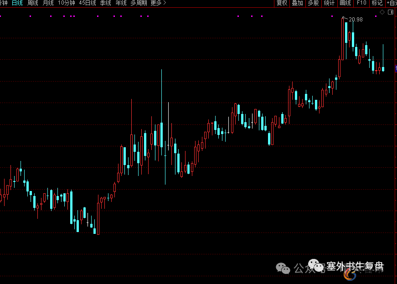This screenshot has height=284, width=397.
Task: Toggle the side panel layout icon
Action: pyautogui.click(x=391, y=12)
